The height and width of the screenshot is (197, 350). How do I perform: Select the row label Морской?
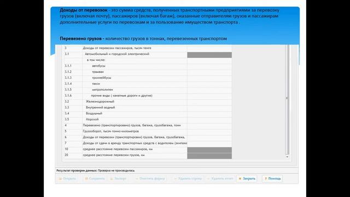tap(92, 119)
